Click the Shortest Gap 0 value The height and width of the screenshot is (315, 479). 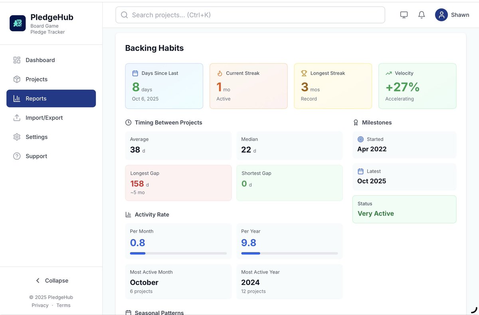coord(244,184)
